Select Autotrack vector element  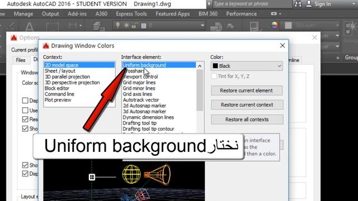tap(141, 100)
